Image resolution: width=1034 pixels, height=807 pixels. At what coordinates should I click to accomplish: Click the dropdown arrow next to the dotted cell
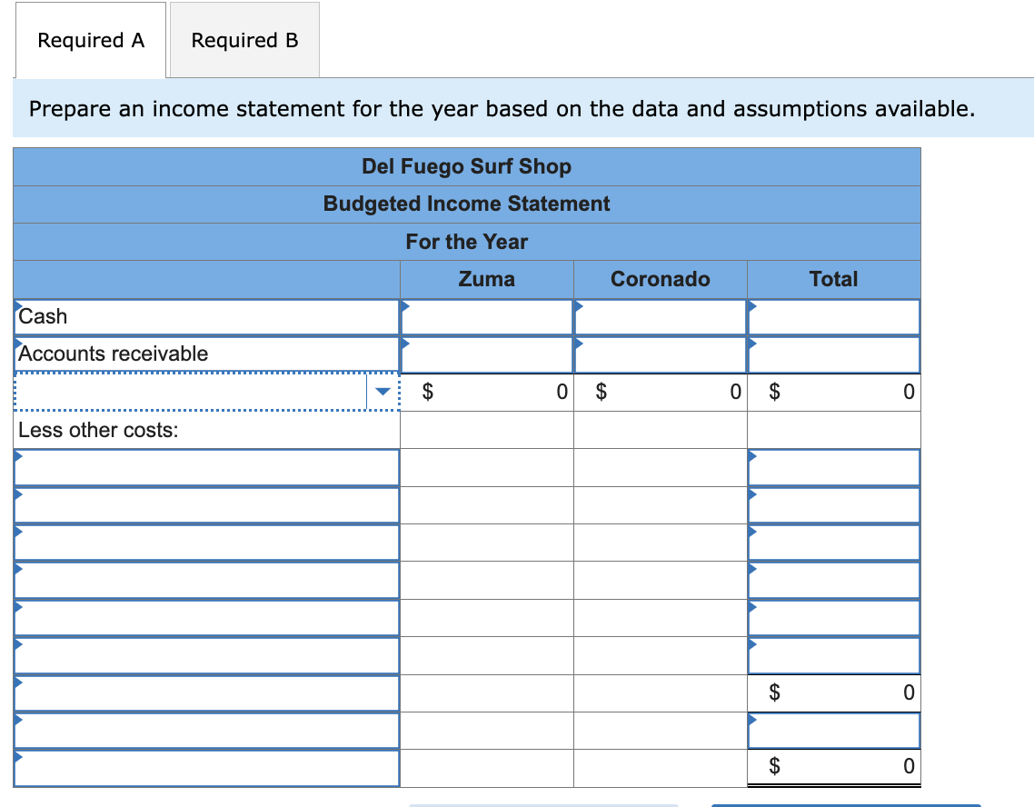tap(383, 392)
